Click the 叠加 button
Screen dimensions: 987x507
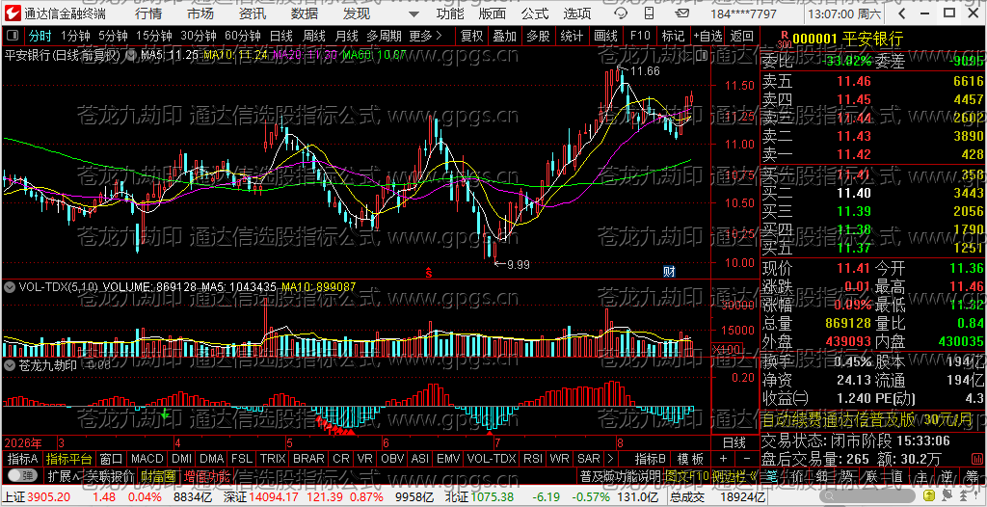[x=505, y=37]
